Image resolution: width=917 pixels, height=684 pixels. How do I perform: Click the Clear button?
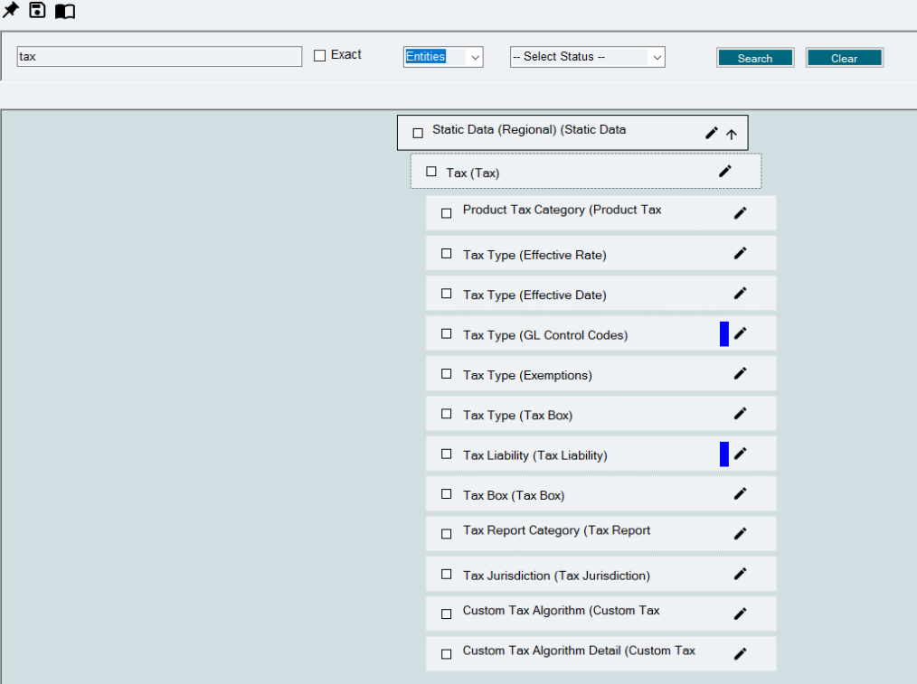coord(845,58)
